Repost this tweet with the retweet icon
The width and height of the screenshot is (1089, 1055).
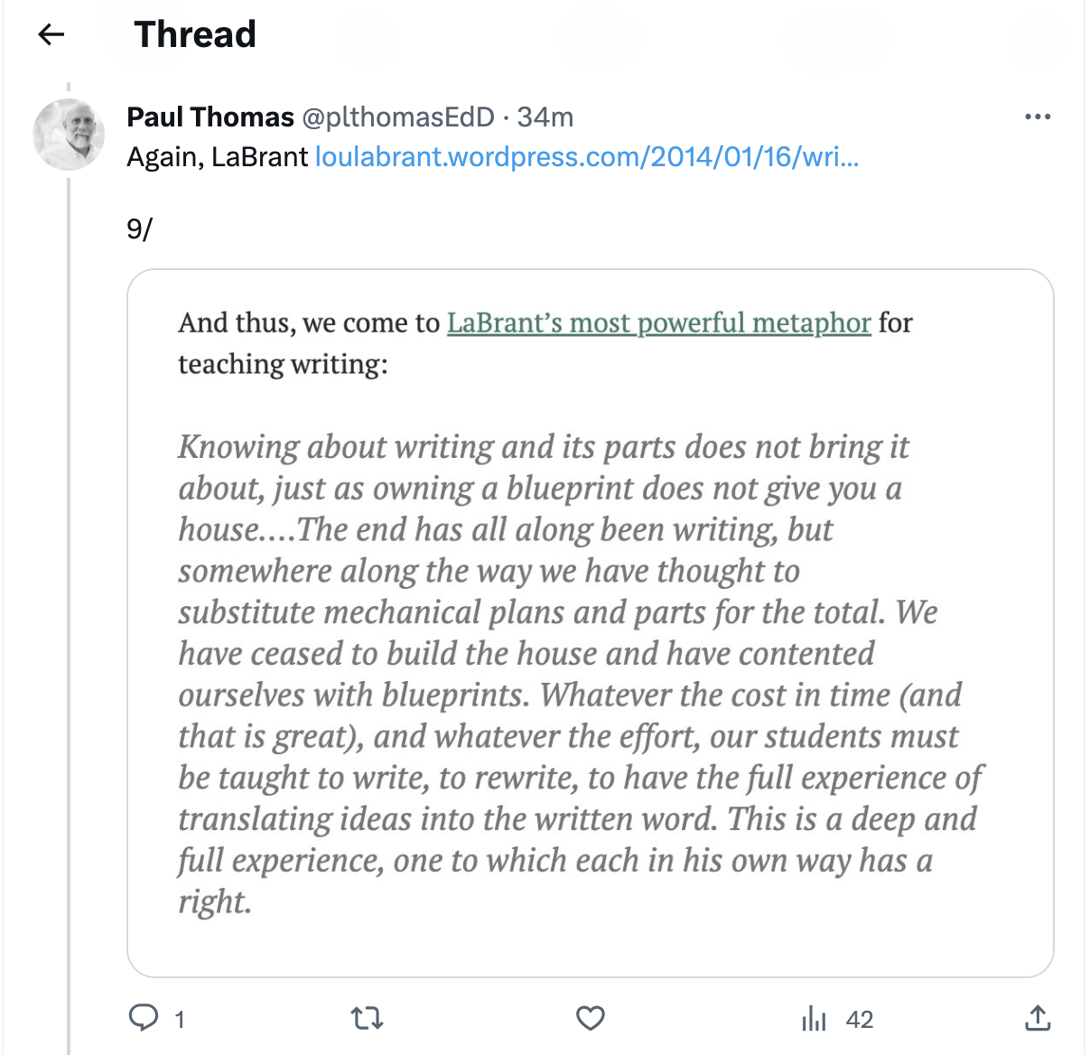[367, 1019]
